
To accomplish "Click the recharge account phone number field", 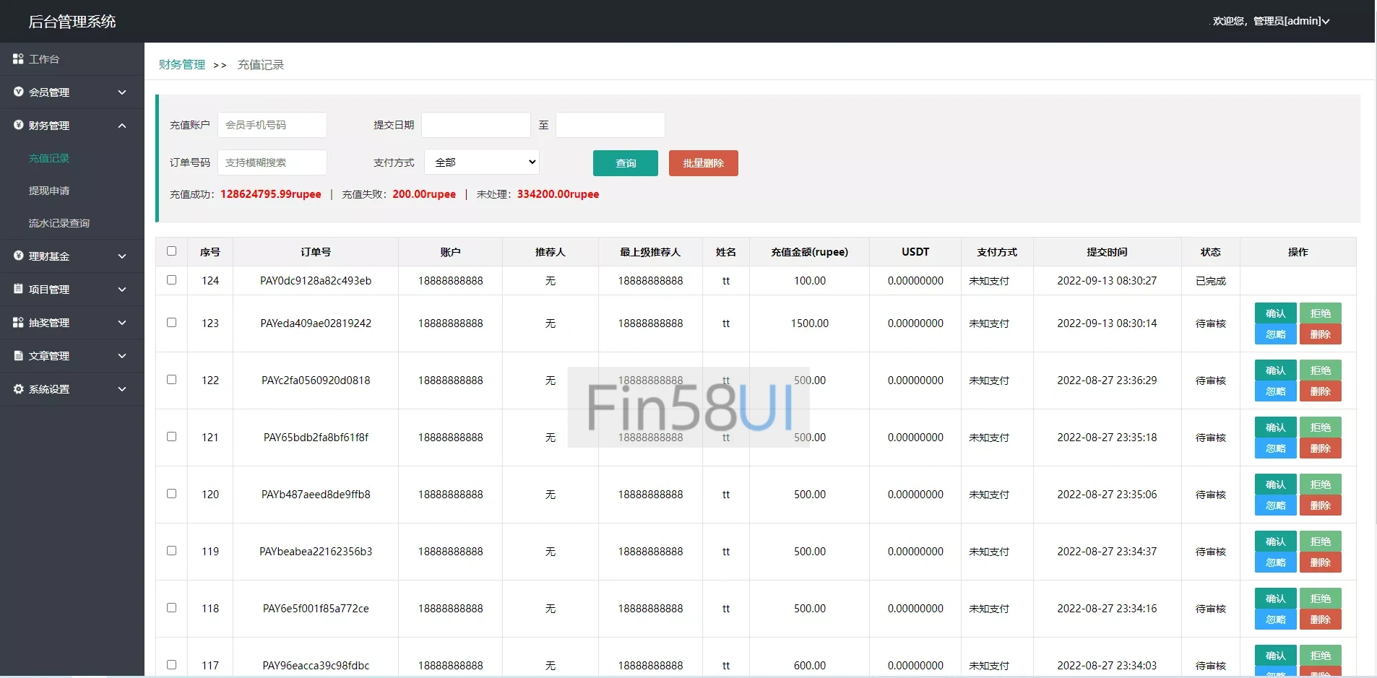I will pos(272,125).
